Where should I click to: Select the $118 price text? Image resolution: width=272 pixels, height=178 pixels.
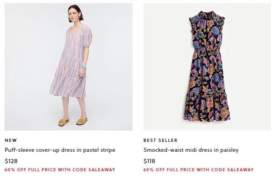tap(149, 161)
